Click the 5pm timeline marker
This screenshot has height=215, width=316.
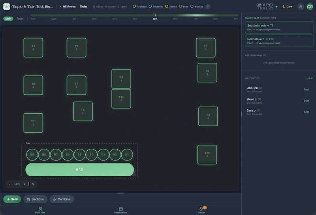click(x=155, y=19)
